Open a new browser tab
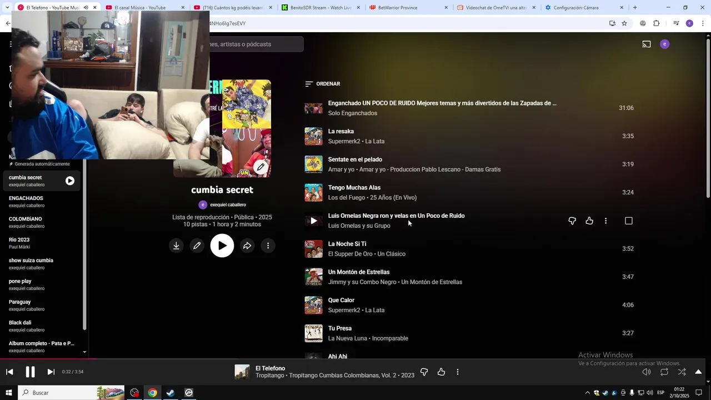Screen dimensions: 711x400 pyautogui.click(x=635, y=8)
